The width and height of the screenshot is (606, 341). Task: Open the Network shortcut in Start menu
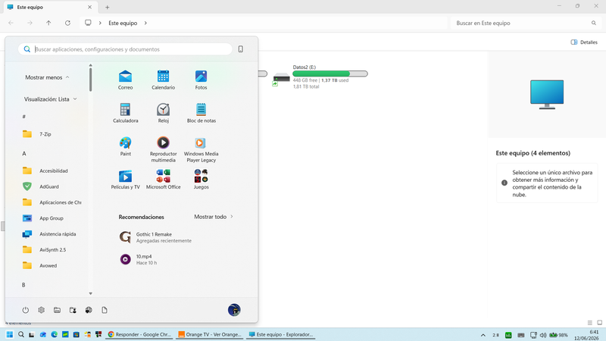click(x=89, y=310)
